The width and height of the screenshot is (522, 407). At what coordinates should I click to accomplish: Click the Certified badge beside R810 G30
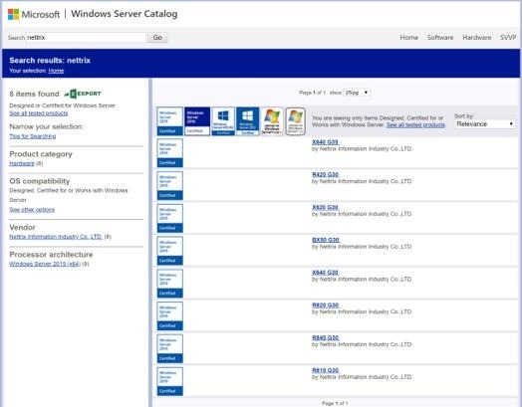point(169,381)
